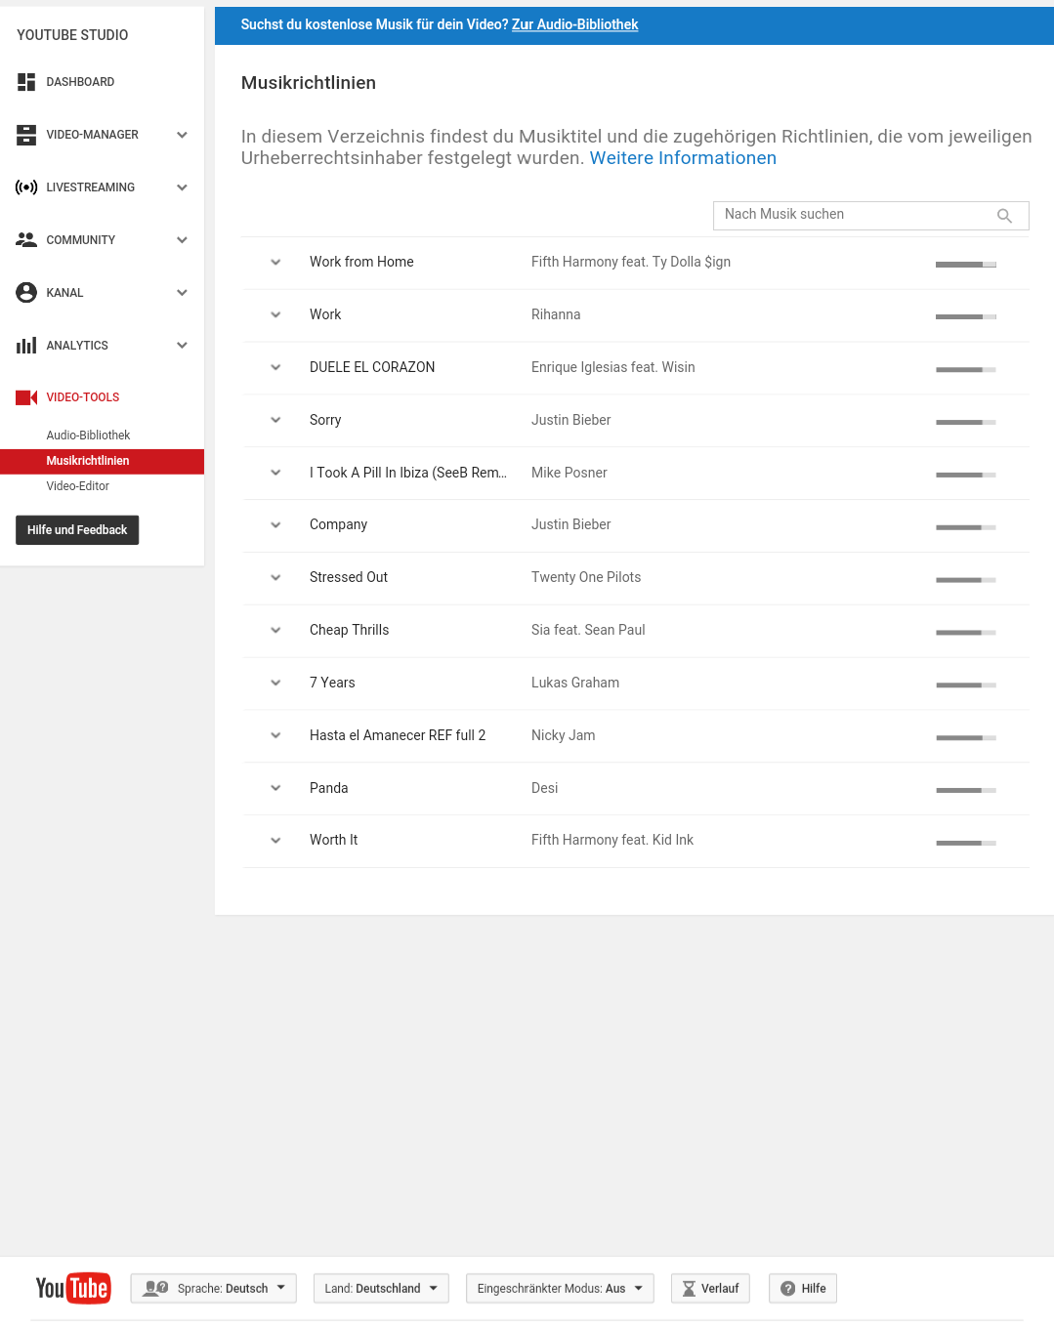Image resolution: width=1054 pixels, height=1328 pixels.
Task: Open the Eingeschränkter Modus dropdown
Action: 560,1288
